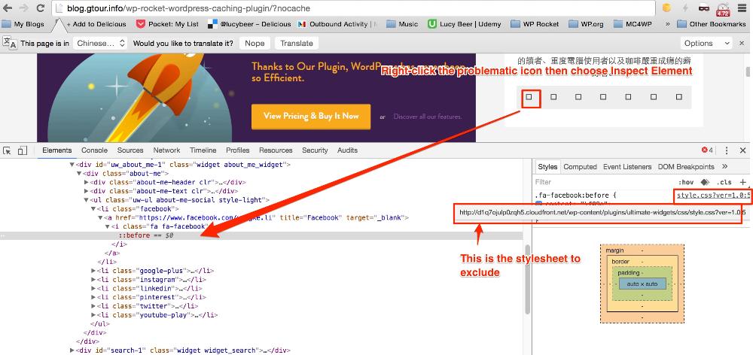This screenshot has height=355, width=753.
Task: Click the Styles Filter input field
Action: pyautogui.click(x=604, y=182)
